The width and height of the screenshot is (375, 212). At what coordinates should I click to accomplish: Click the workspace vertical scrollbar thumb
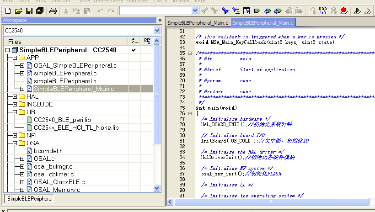tap(157, 95)
